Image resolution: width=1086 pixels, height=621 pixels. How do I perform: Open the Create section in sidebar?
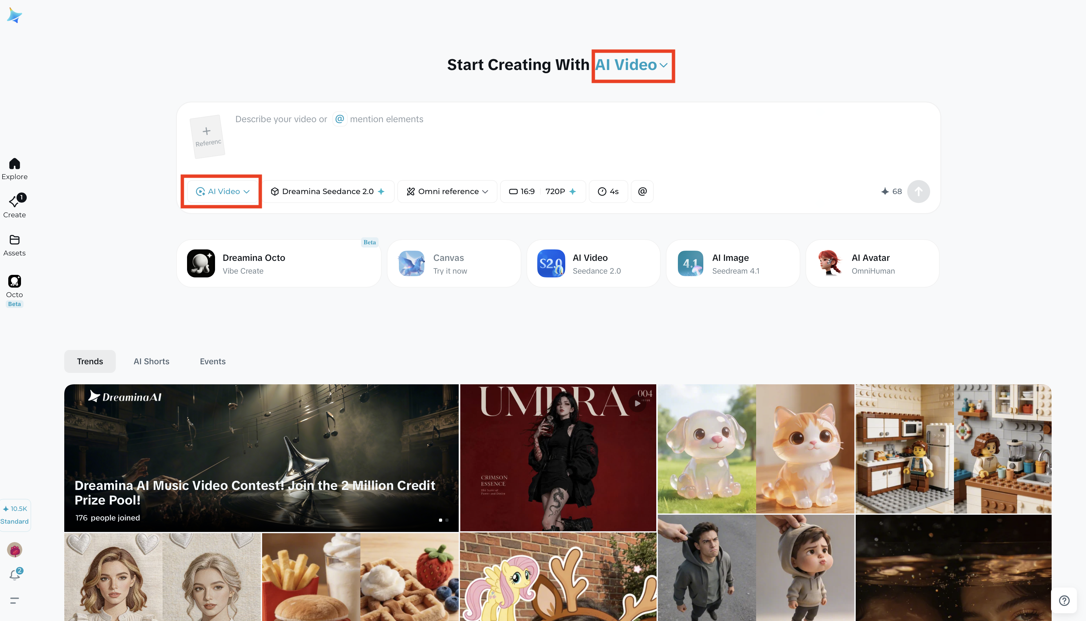[x=15, y=206]
